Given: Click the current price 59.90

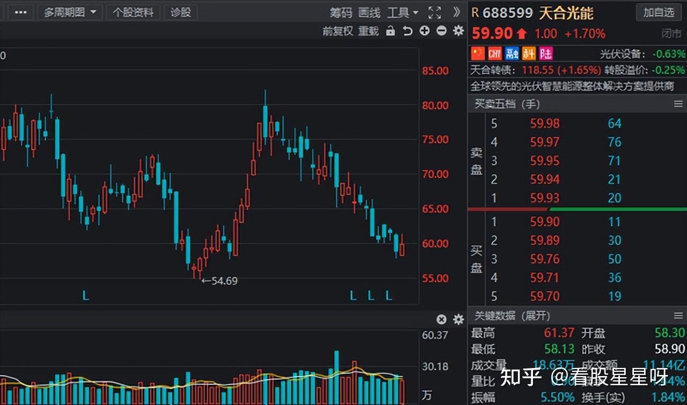Looking at the screenshot, I should [493, 34].
